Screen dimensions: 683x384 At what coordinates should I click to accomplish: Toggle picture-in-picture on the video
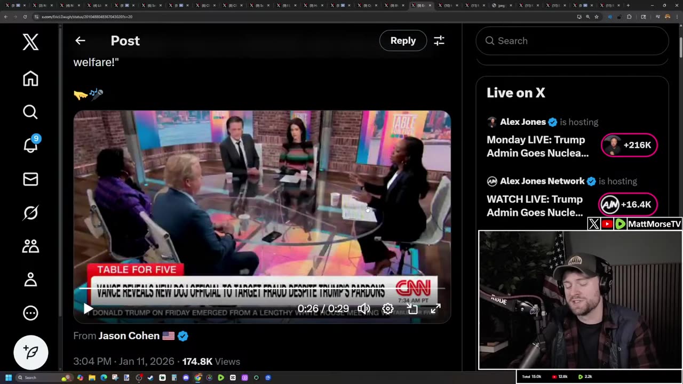(412, 309)
